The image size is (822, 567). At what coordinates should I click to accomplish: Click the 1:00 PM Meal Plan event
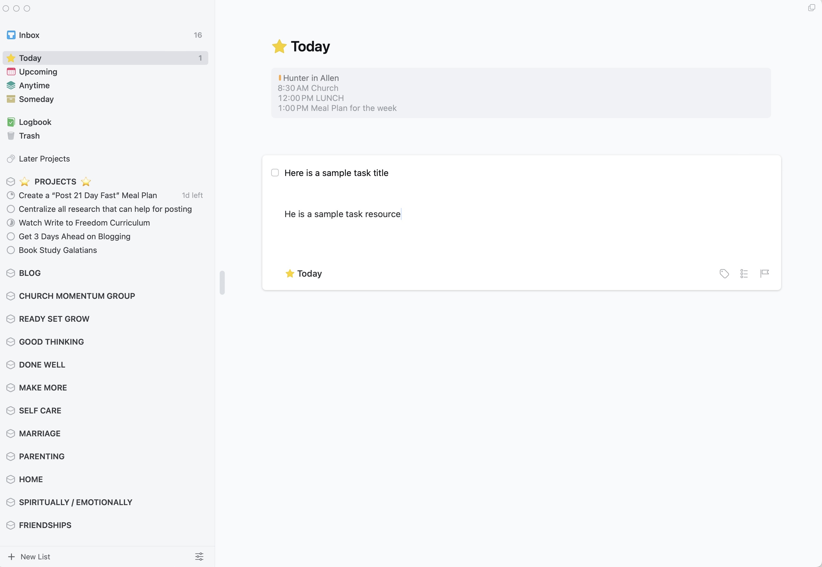click(337, 108)
